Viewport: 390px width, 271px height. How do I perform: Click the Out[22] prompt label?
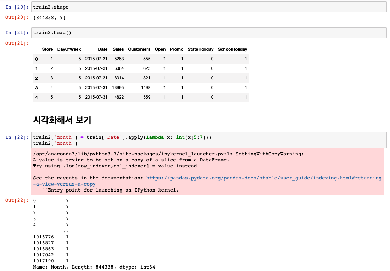coord(17,200)
